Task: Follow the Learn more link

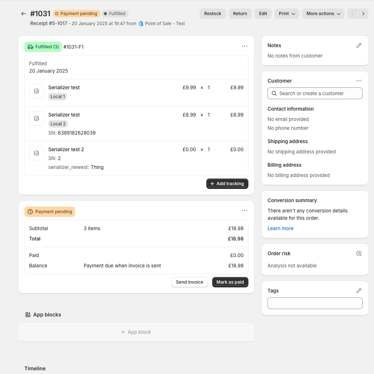Action: 280,228
